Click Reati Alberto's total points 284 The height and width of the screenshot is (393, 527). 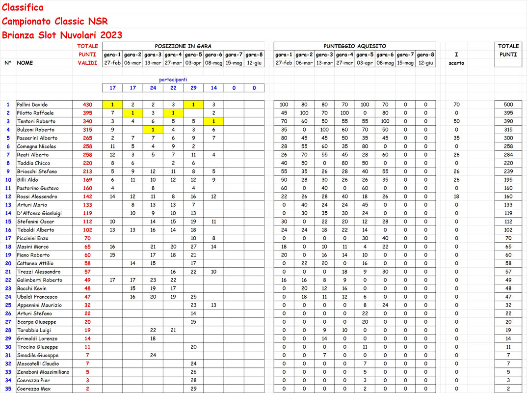(508, 155)
